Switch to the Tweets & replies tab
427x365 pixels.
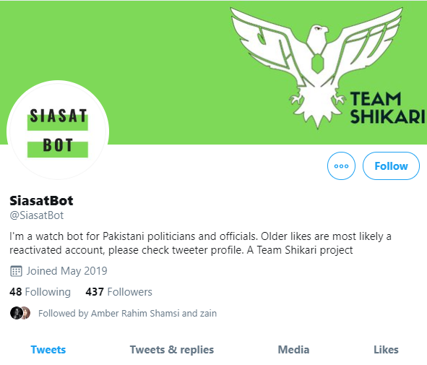172,350
